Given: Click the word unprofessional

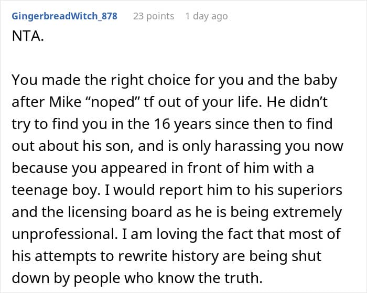Looking at the screenshot, I should [x=64, y=234].
